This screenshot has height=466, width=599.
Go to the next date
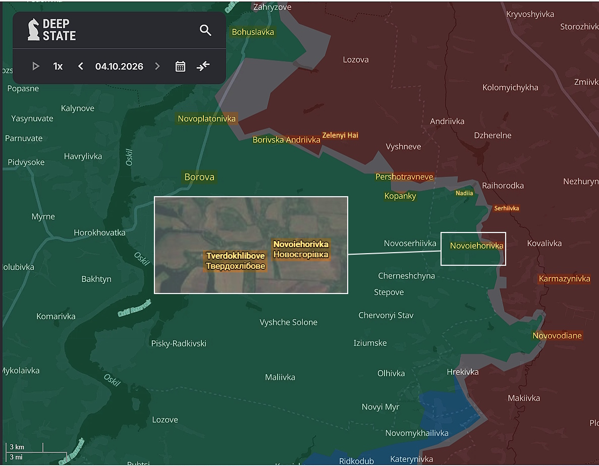tap(157, 67)
